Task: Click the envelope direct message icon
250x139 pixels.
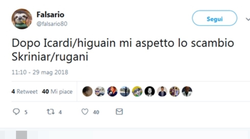Action: 119,112
